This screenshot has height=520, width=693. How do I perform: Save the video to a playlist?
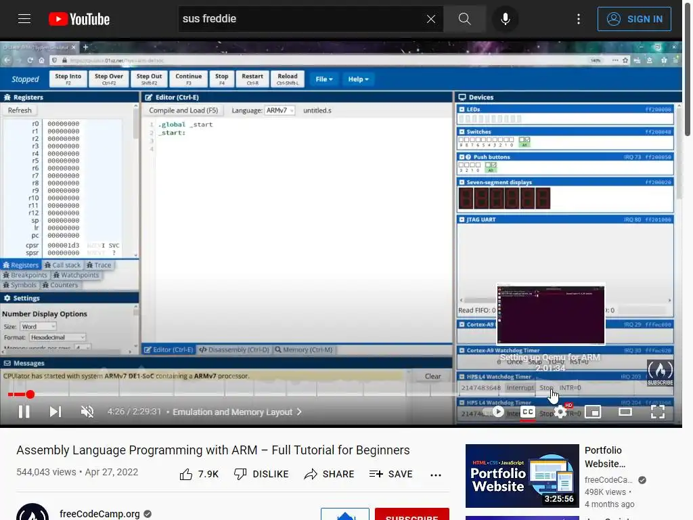(390, 475)
